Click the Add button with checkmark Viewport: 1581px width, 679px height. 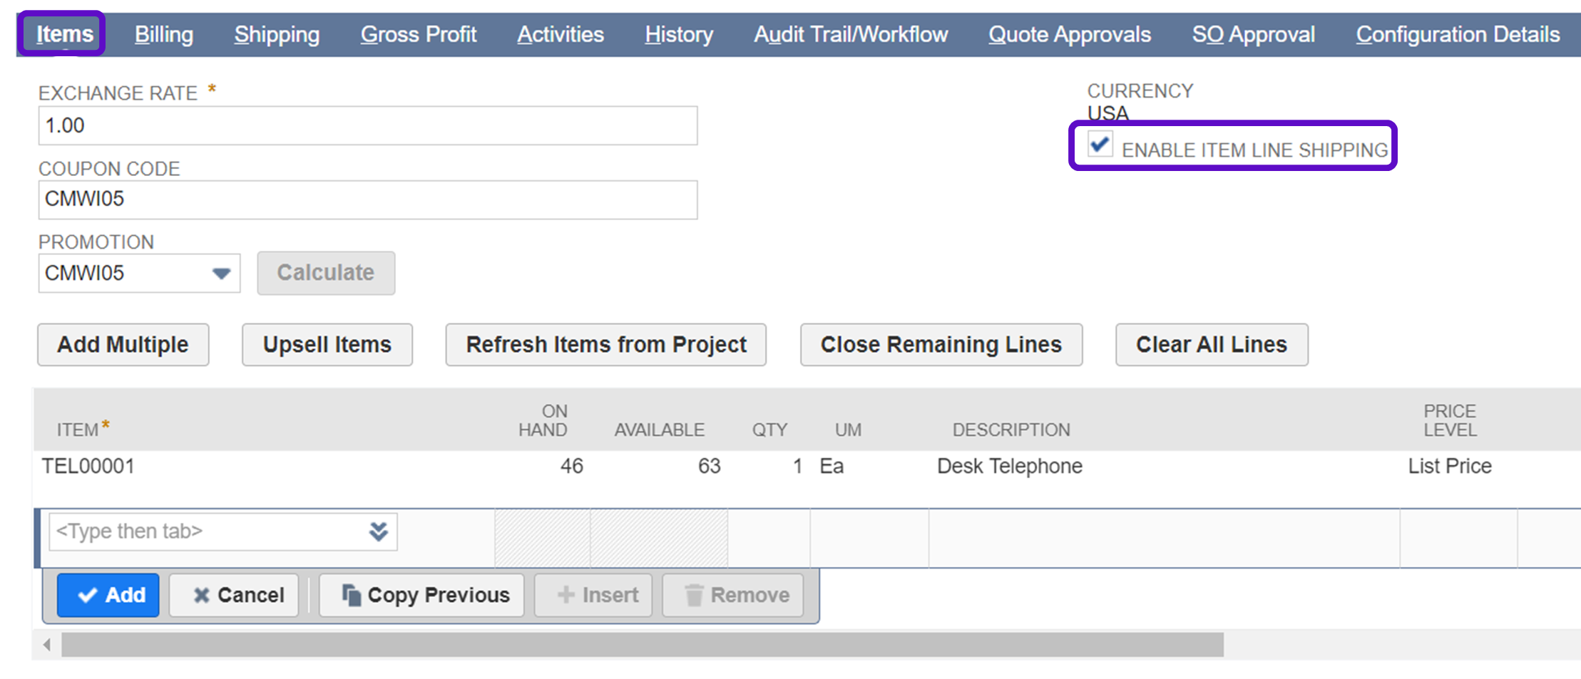[108, 595]
